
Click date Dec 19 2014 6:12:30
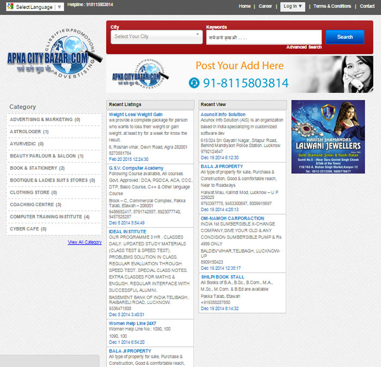point(219,158)
